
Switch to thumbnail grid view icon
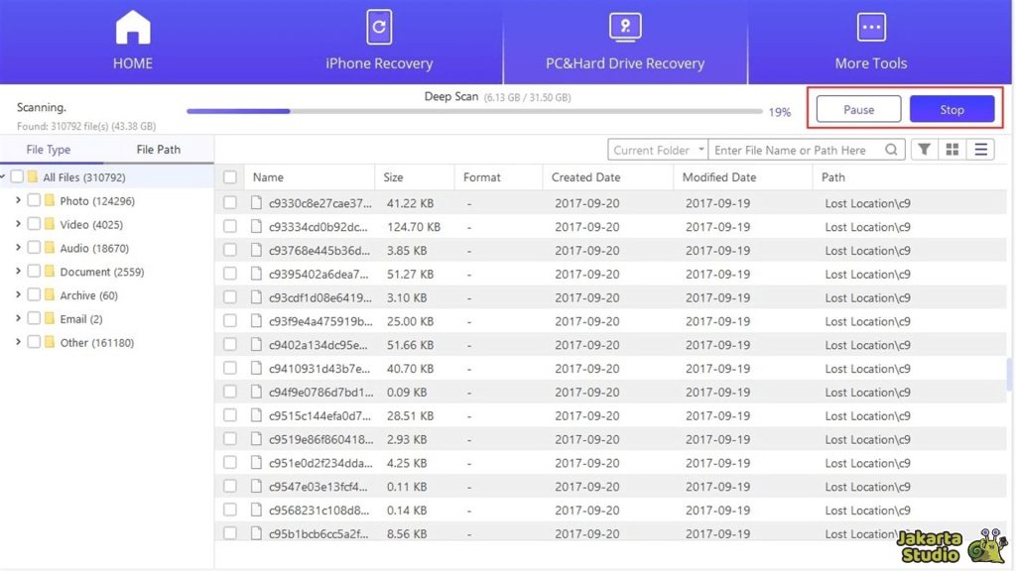pos(952,149)
